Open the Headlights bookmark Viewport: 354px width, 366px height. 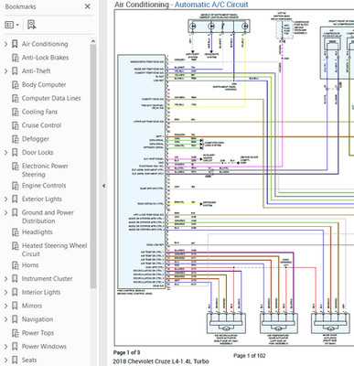click(x=38, y=232)
